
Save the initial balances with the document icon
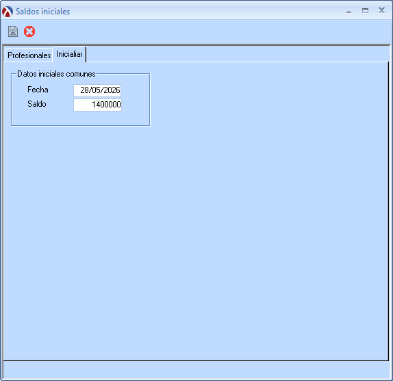(13, 31)
